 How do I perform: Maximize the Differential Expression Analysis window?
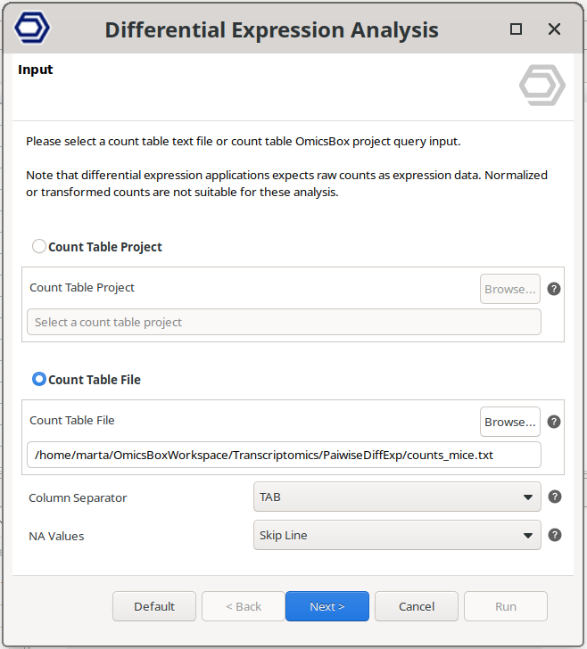pos(516,29)
